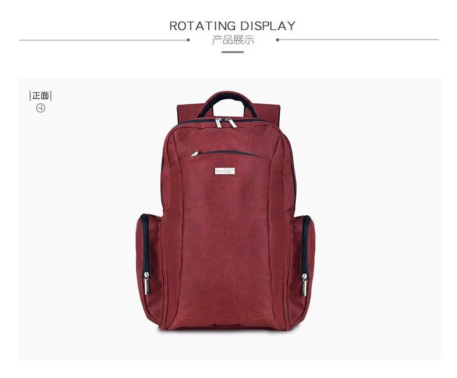Click the silver brand logo badge on backpack
The height and width of the screenshot is (378, 457).
click(225, 171)
